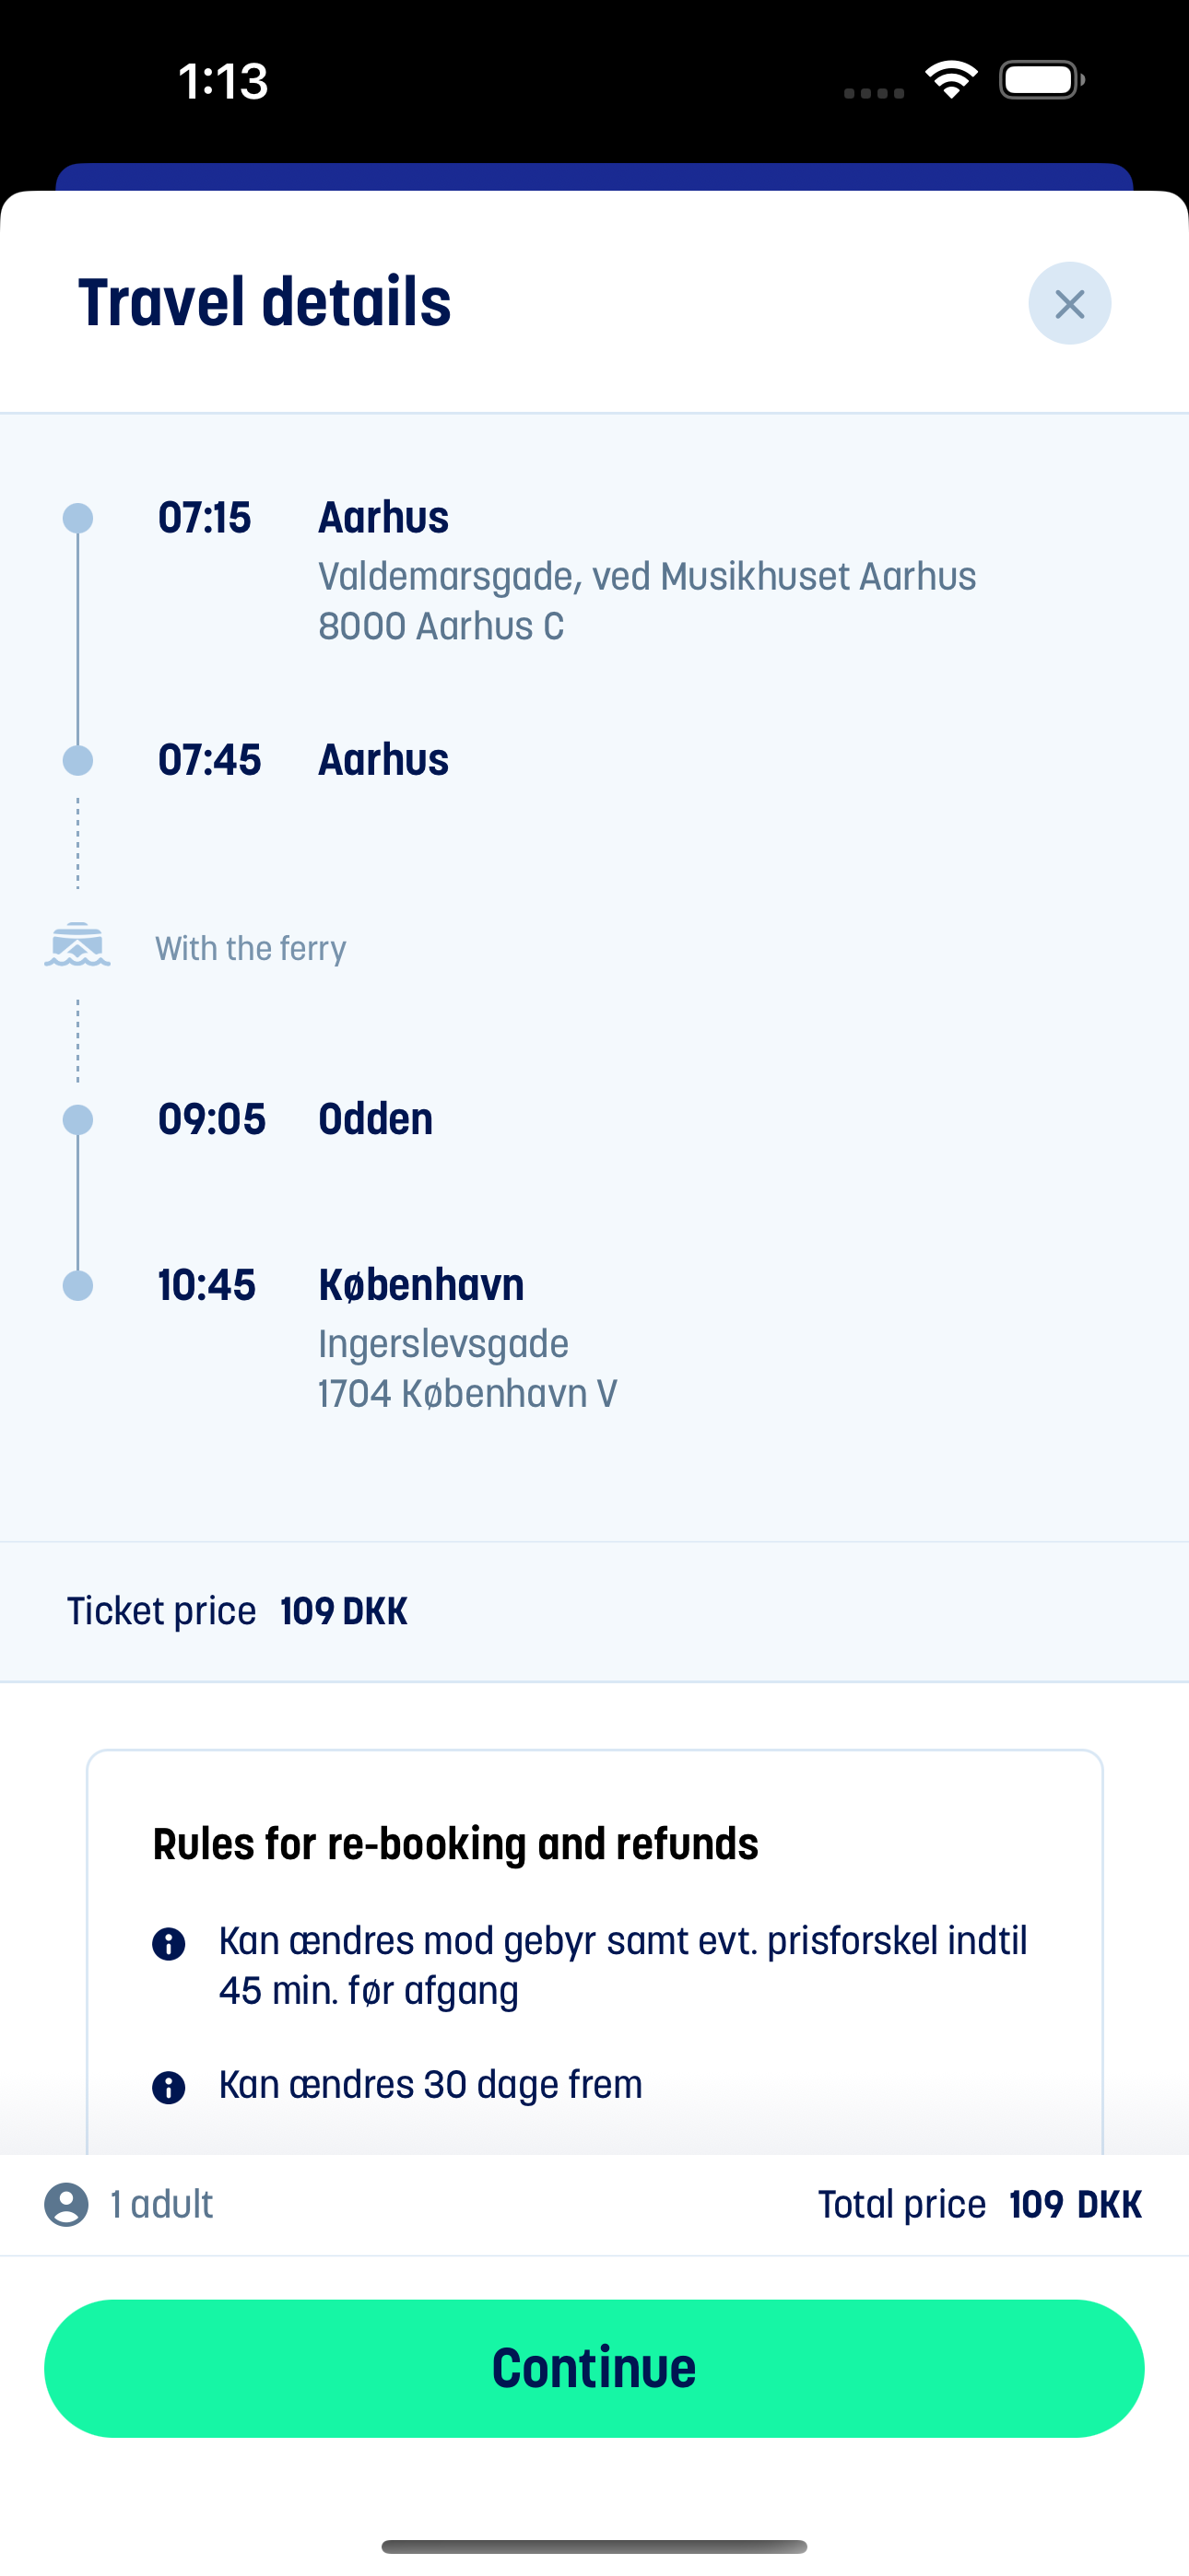This screenshot has height=2576, width=1189.
Task: Close the Travel details sheet
Action: pyautogui.click(x=1069, y=303)
